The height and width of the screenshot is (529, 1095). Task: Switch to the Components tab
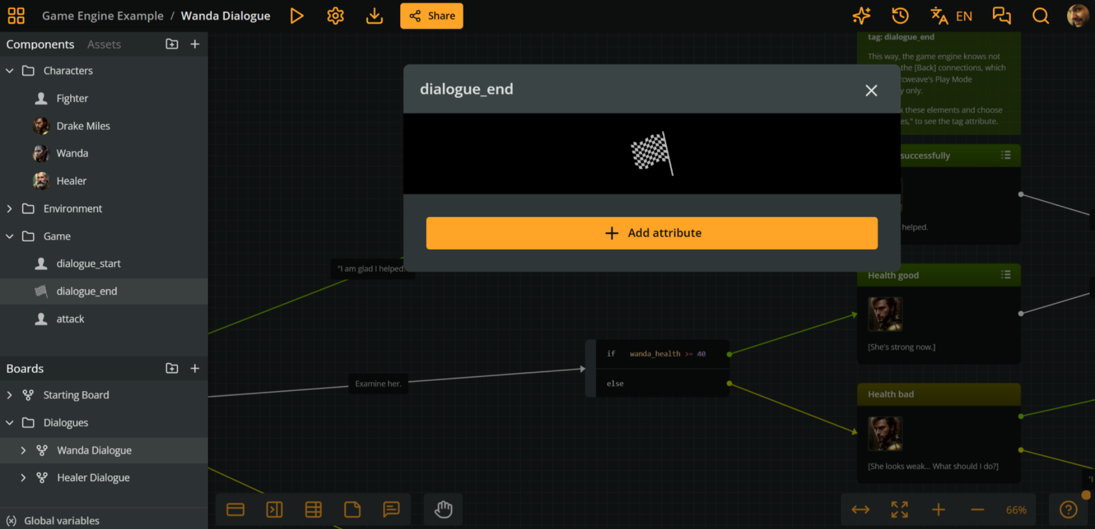click(x=40, y=44)
